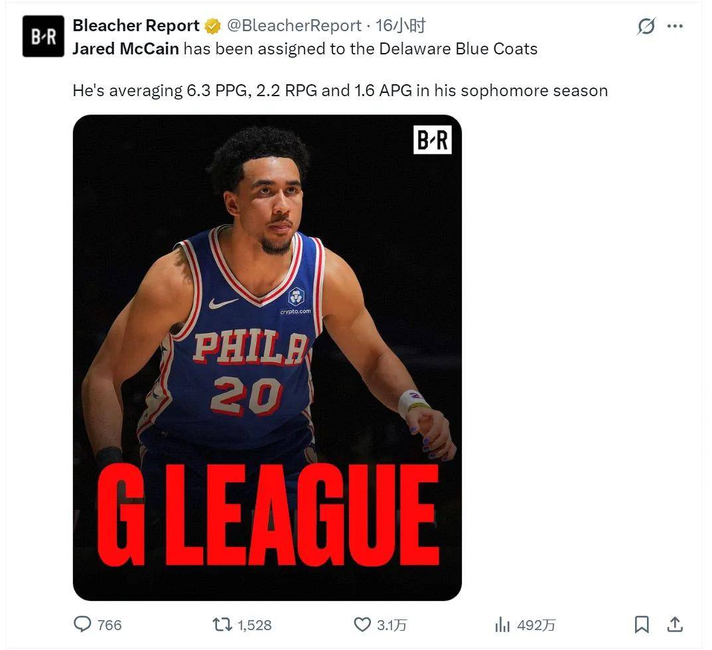Click the Bleacher Report display name
The height and width of the screenshot is (650, 712).
136,26
